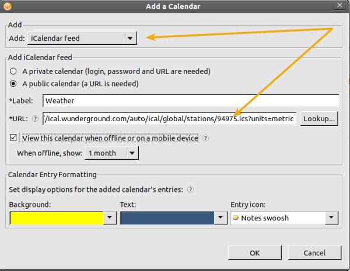The height and width of the screenshot is (271, 350).
Task: Confirm with the OK button
Action: pos(255,253)
